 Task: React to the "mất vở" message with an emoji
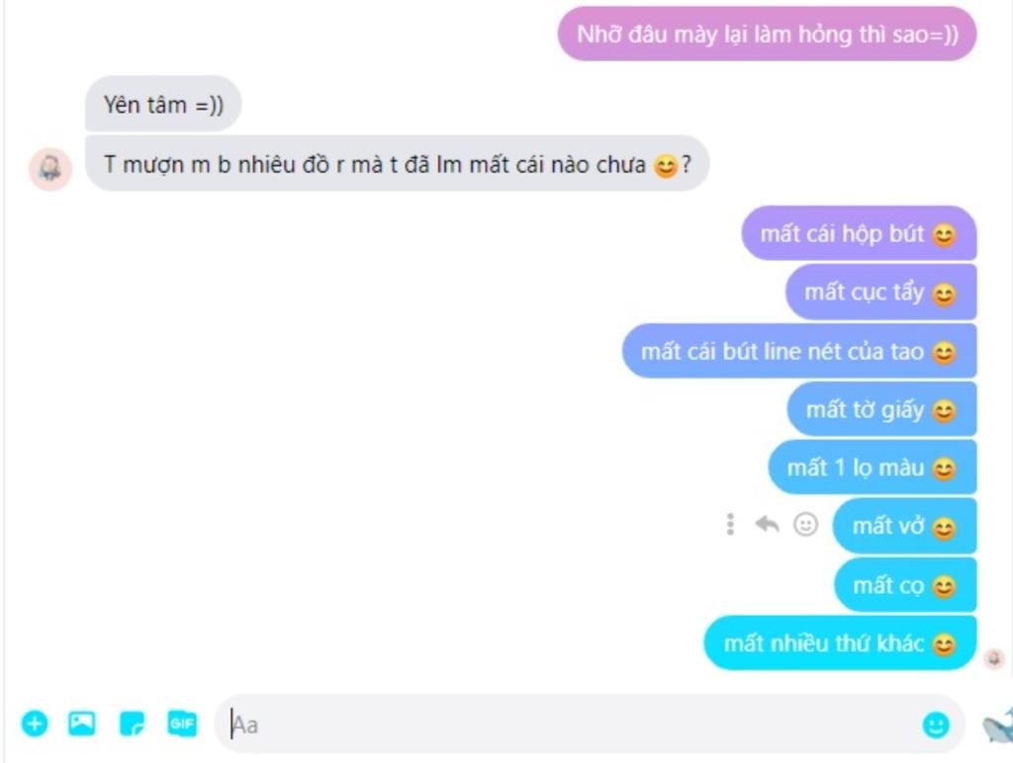pos(805,524)
